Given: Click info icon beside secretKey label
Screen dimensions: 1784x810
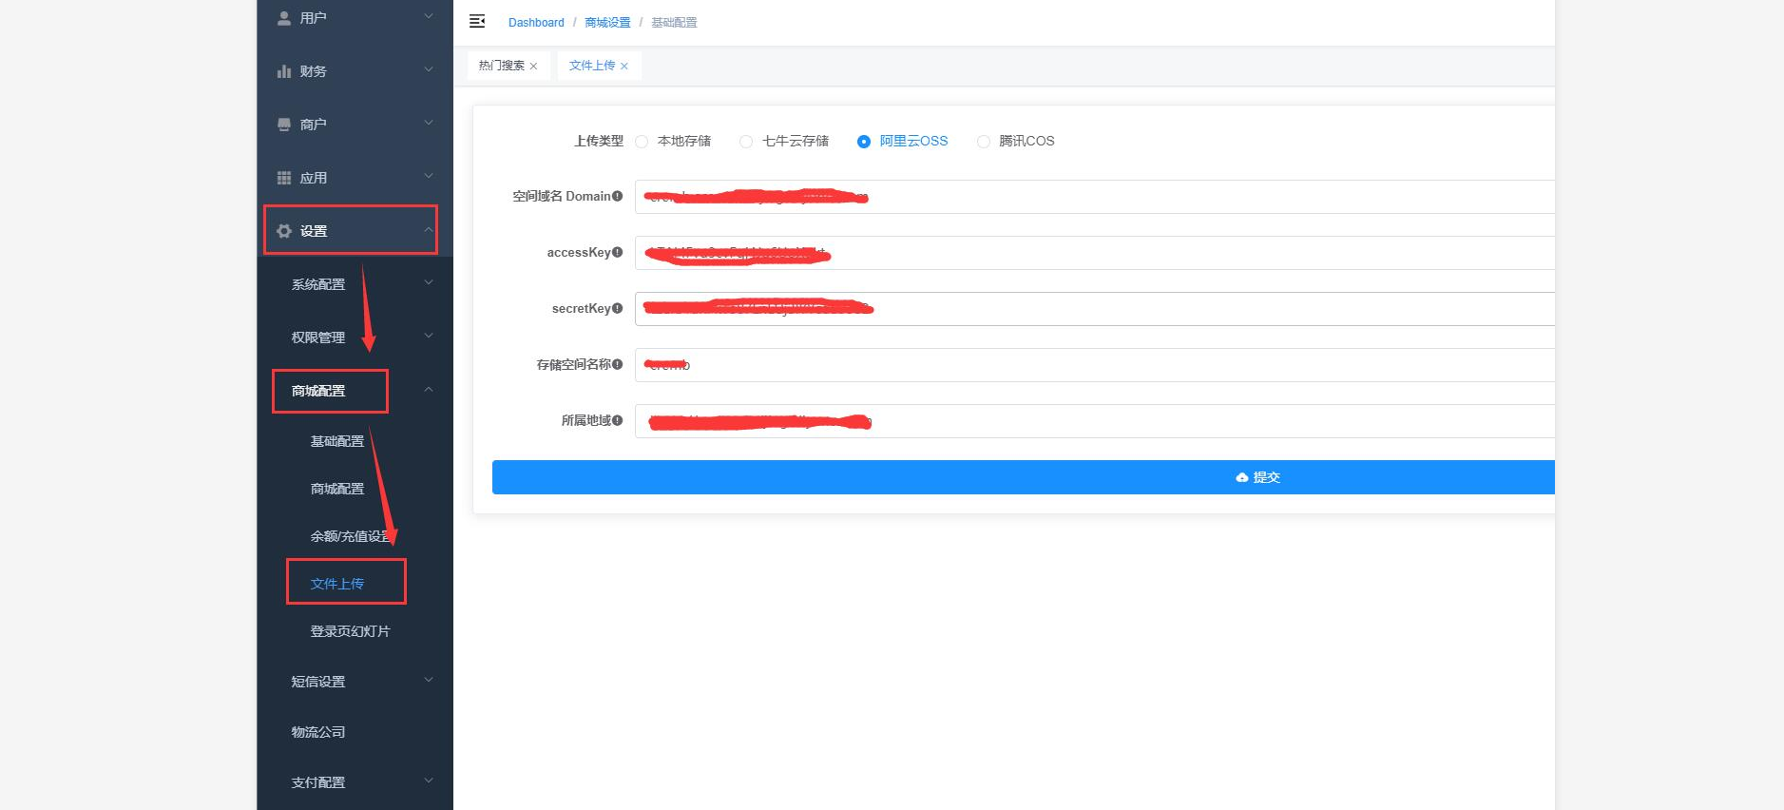Looking at the screenshot, I should [618, 308].
